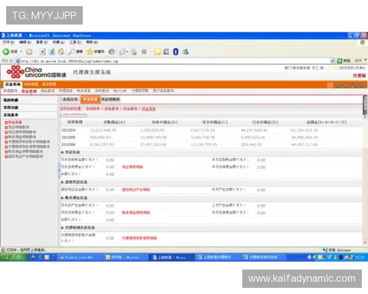Collapse the 账务佣金信息 section triangle
368x294 pixels.
pos(63,198)
